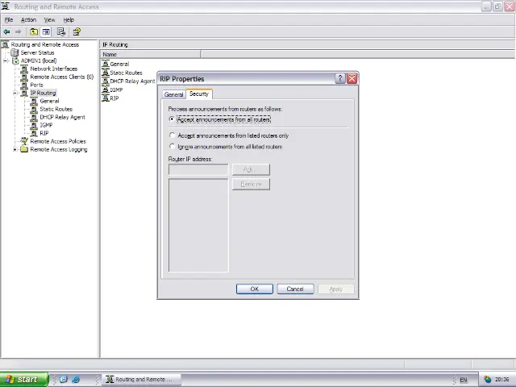Click the Static Routes icon in right pane
Image resolution: width=516 pixels, height=387 pixels.
[x=106, y=73]
